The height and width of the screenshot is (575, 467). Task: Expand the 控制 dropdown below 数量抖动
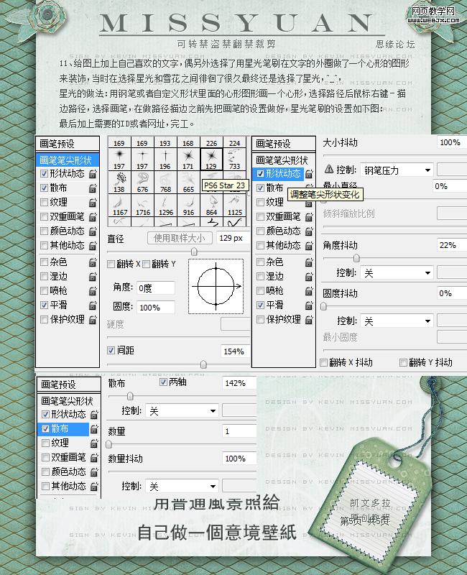tap(181, 487)
